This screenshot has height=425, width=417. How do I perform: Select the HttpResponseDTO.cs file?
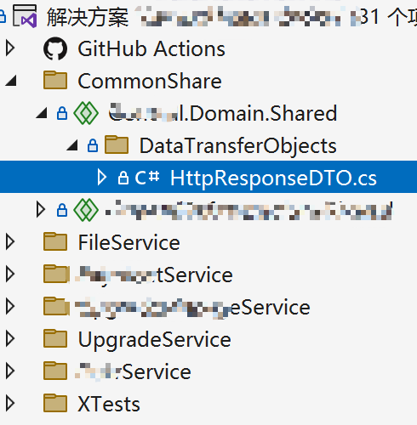(273, 178)
